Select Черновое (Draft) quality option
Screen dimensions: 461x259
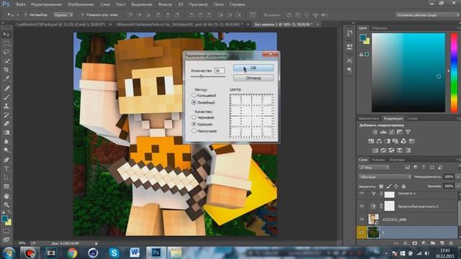click(194, 117)
